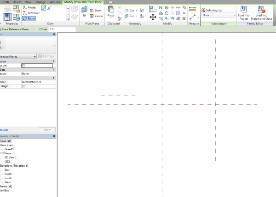Select the Unpin tool
This screenshot has height=197, width=276.
coord(184,7)
